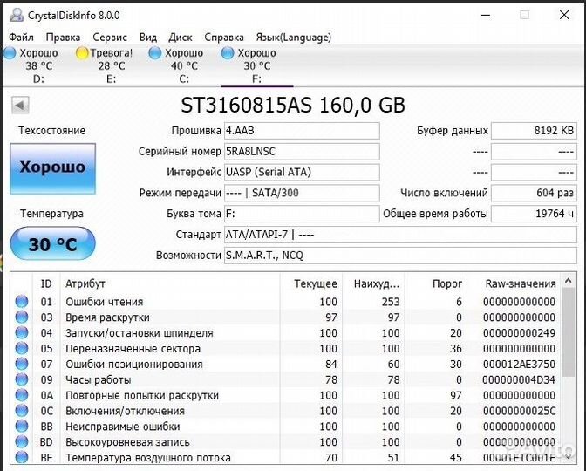Click the 30 °C temperature button
The height and width of the screenshot is (471, 586).
coord(52,243)
